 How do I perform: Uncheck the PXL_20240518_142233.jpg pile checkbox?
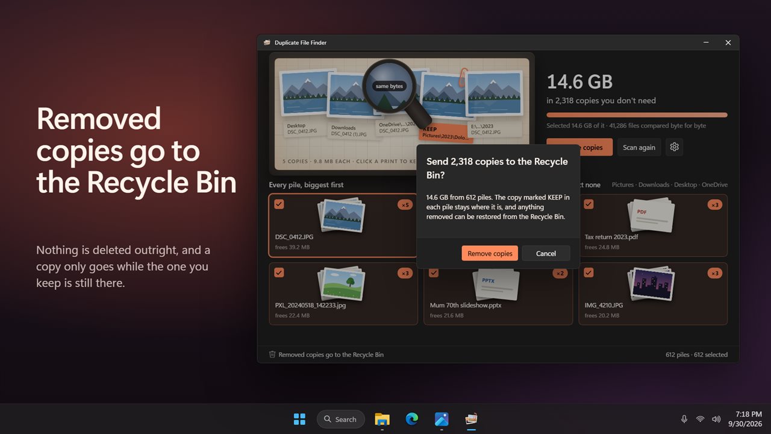pyautogui.click(x=279, y=272)
